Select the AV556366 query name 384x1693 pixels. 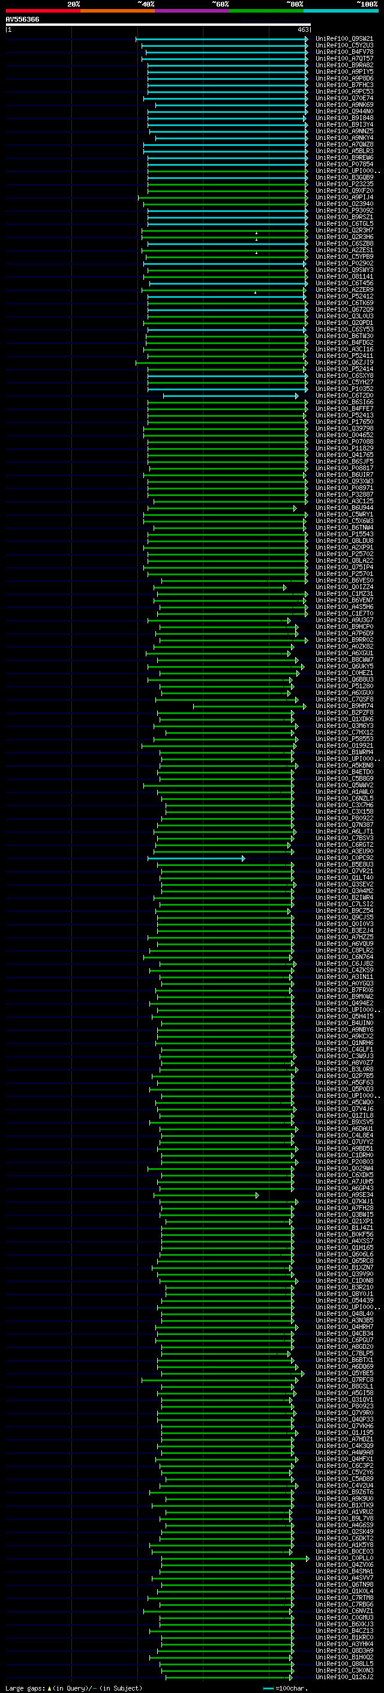[22, 19]
